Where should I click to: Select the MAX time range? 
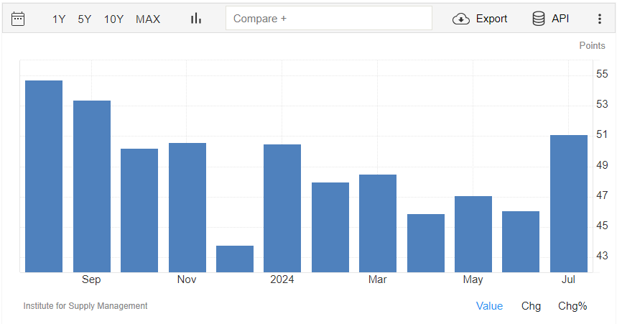pyautogui.click(x=148, y=19)
